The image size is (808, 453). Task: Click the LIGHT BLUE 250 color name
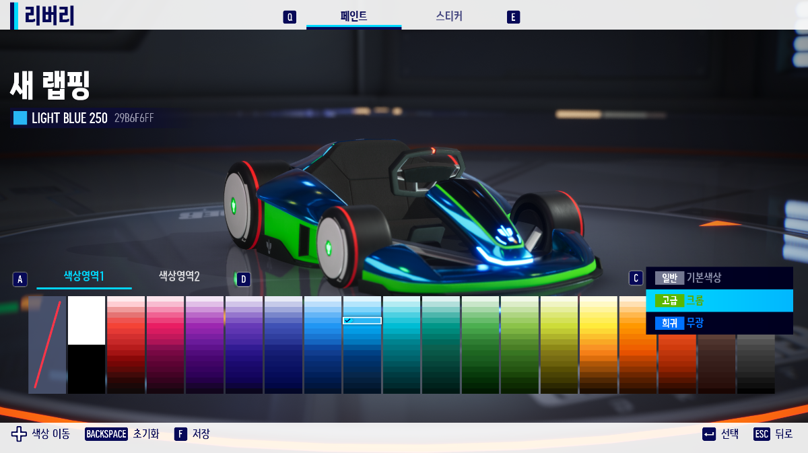pyautogui.click(x=69, y=118)
